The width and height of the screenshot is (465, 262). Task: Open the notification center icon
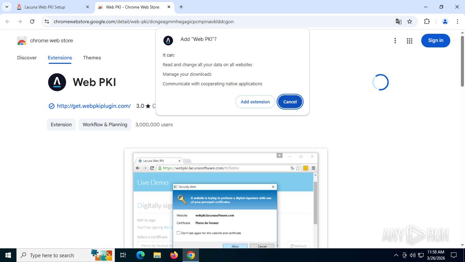pos(454,255)
